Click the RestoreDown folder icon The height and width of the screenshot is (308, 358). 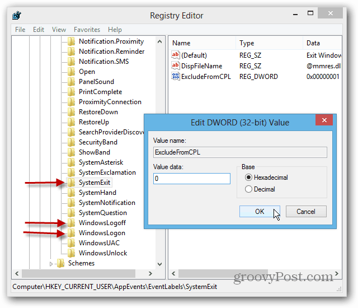(x=71, y=112)
